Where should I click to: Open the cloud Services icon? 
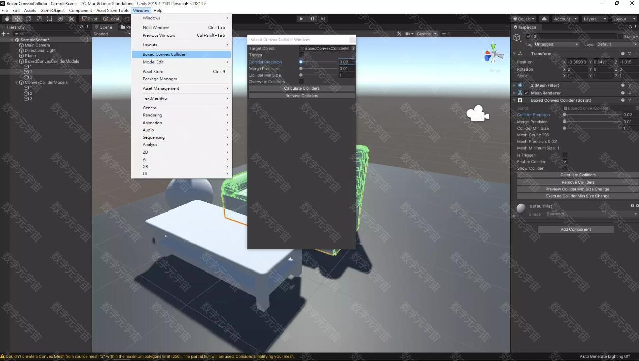pos(544,19)
